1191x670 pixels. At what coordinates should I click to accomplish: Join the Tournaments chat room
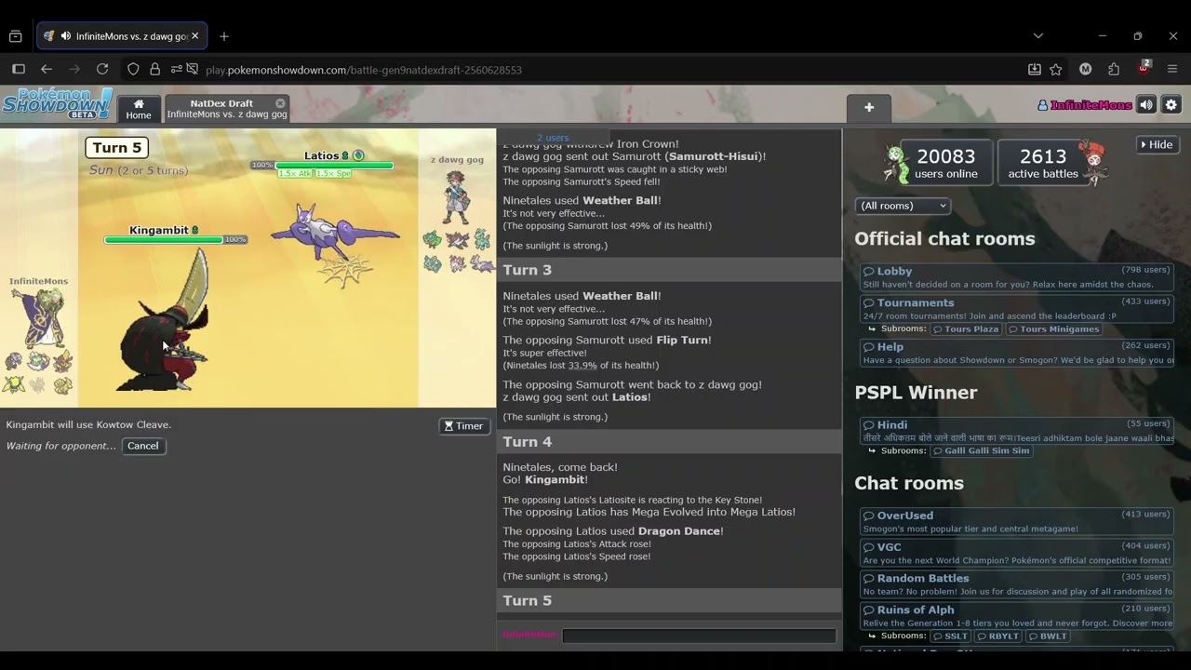pos(1017,309)
